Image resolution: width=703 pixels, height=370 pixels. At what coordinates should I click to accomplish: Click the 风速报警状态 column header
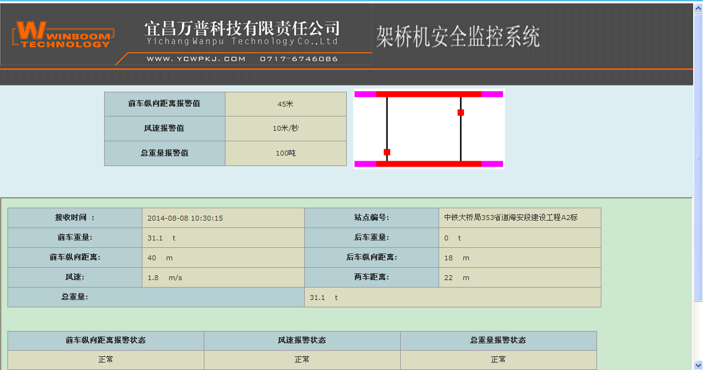point(302,340)
